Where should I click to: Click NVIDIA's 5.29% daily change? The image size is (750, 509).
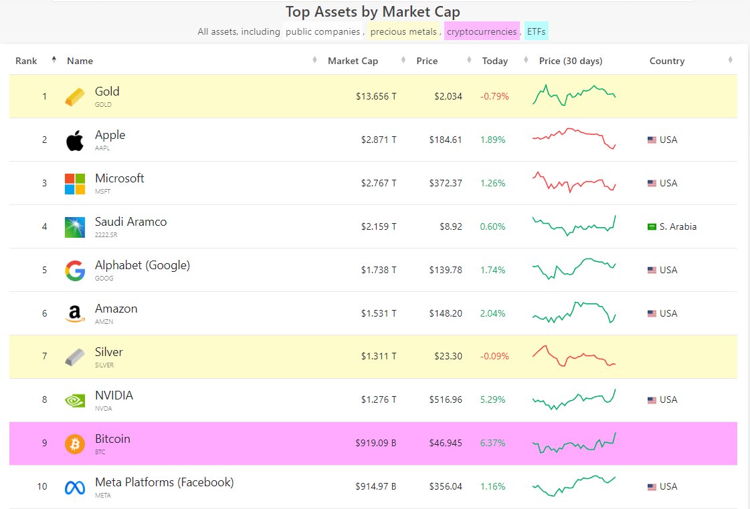click(492, 399)
